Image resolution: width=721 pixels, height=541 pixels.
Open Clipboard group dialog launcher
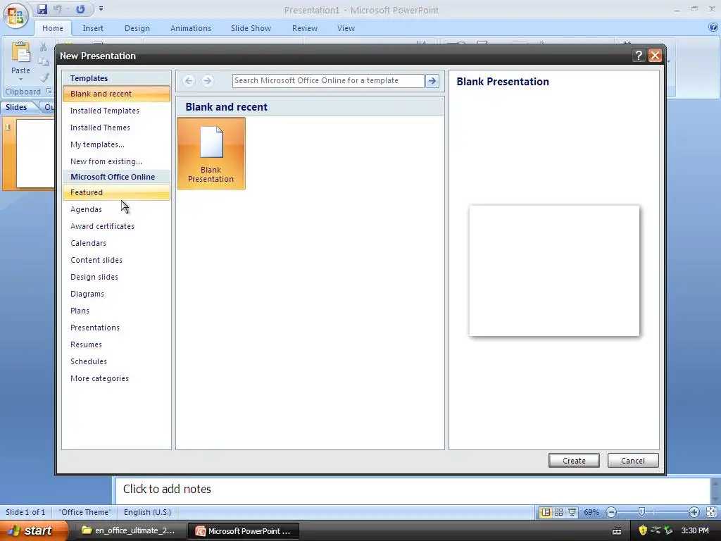coord(49,91)
